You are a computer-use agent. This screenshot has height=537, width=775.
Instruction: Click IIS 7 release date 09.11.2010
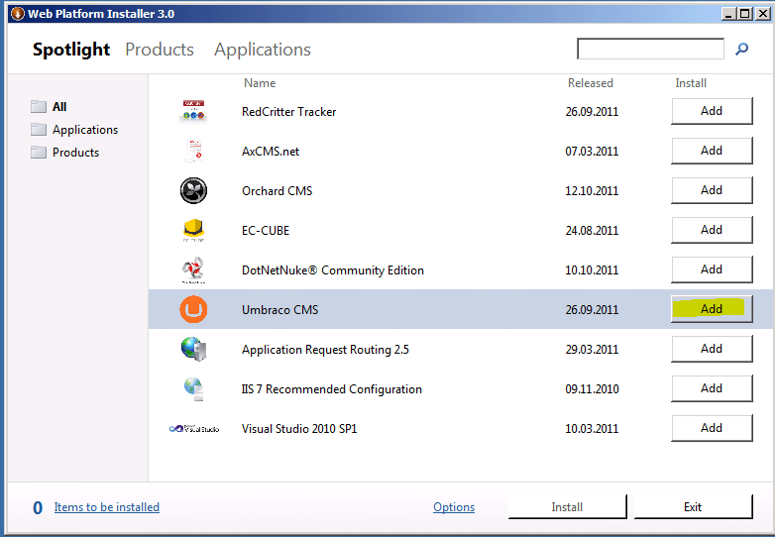[x=592, y=389]
